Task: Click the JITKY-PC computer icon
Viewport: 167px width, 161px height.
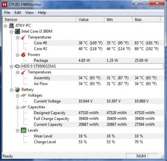Action: click(12, 26)
